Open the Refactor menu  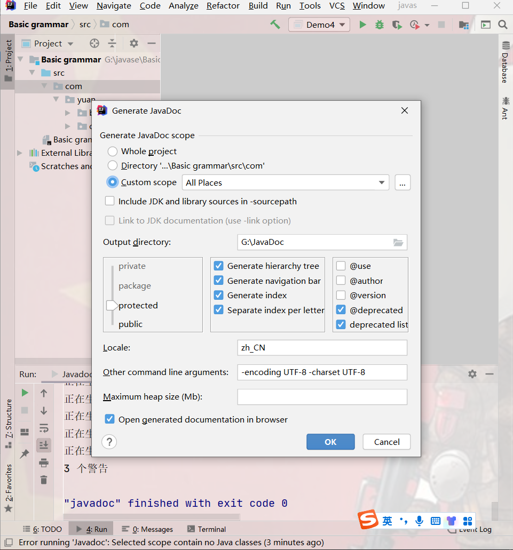pyautogui.click(x=223, y=6)
